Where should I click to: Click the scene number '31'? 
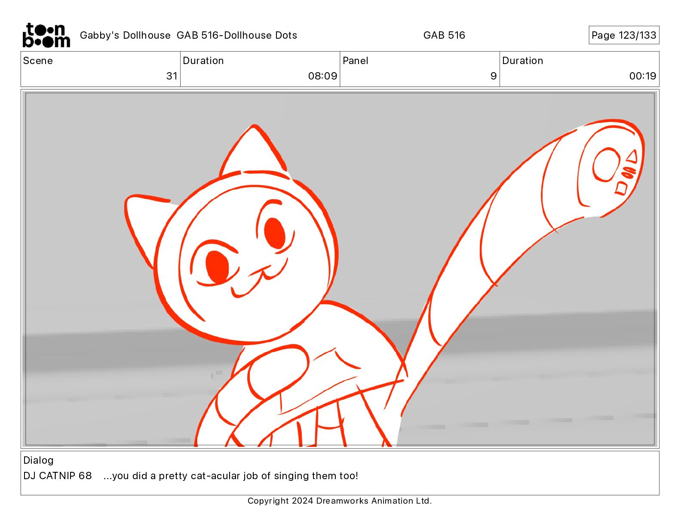click(172, 76)
